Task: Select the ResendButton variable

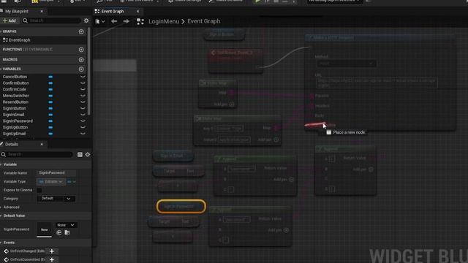Action: (x=15, y=102)
